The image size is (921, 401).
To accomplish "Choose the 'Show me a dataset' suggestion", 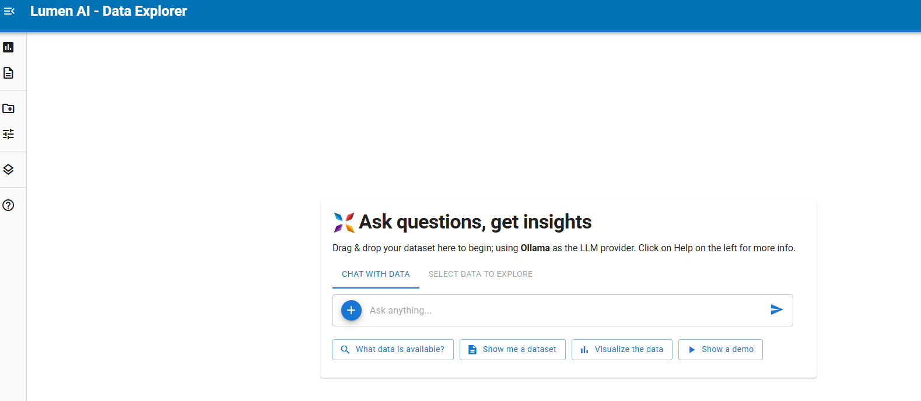I will click(513, 350).
